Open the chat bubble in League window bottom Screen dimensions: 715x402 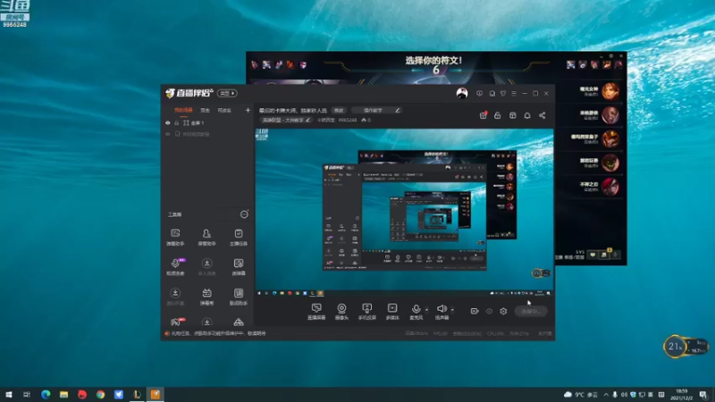pos(593,255)
